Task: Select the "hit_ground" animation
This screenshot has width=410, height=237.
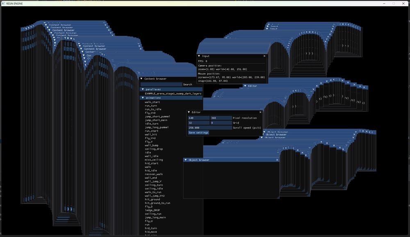Action: click(153, 199)
